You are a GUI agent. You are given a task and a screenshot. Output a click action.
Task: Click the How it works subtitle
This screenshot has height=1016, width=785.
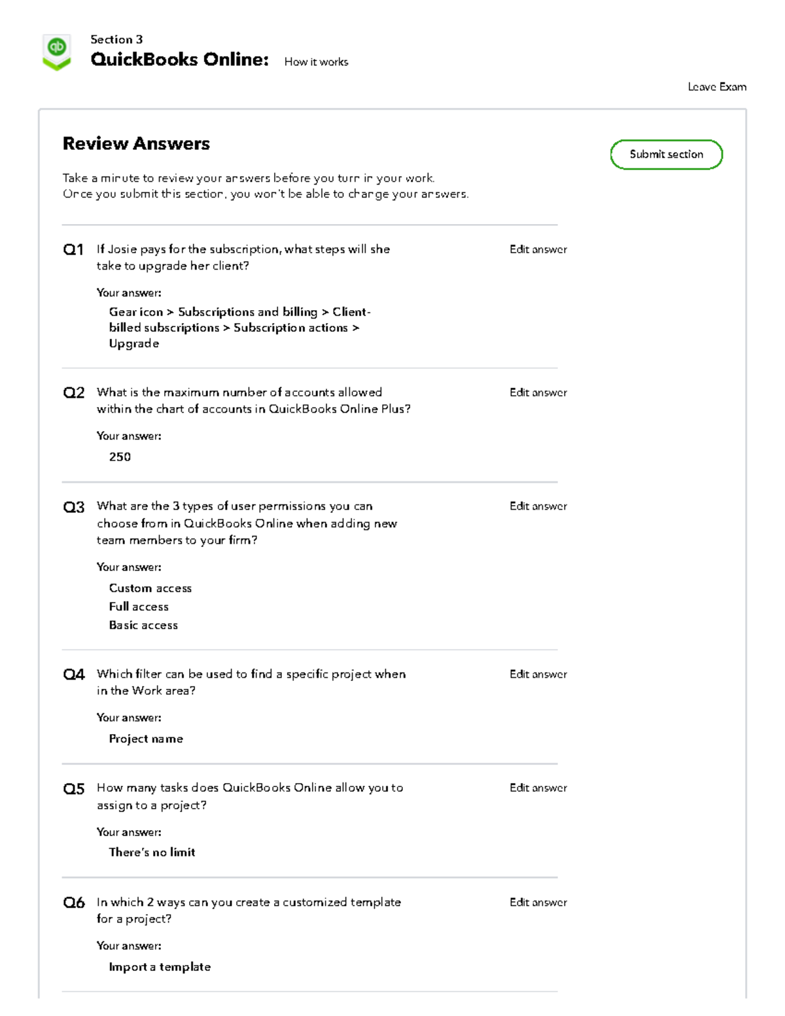(x=316, y=61)
